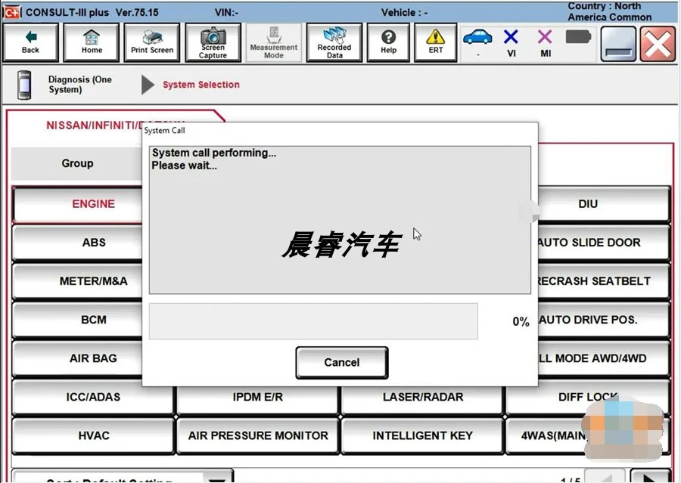Open Recorded Data
681x483 pixels.
tap(334, 42)
